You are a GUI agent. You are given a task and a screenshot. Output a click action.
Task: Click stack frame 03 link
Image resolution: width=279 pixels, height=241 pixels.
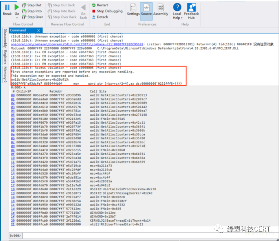[x=13, y=107]
